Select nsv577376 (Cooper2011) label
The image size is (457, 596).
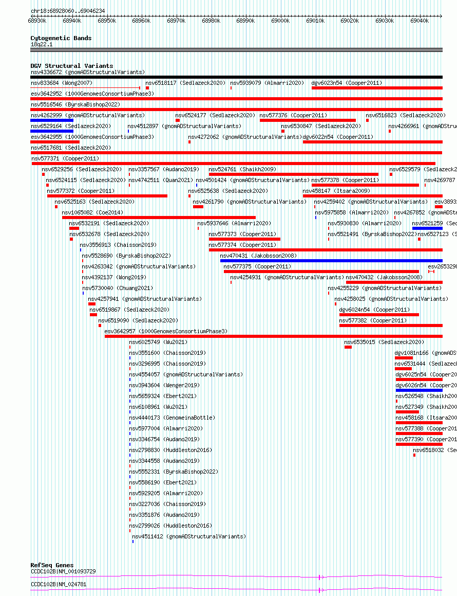coord(293,115)
